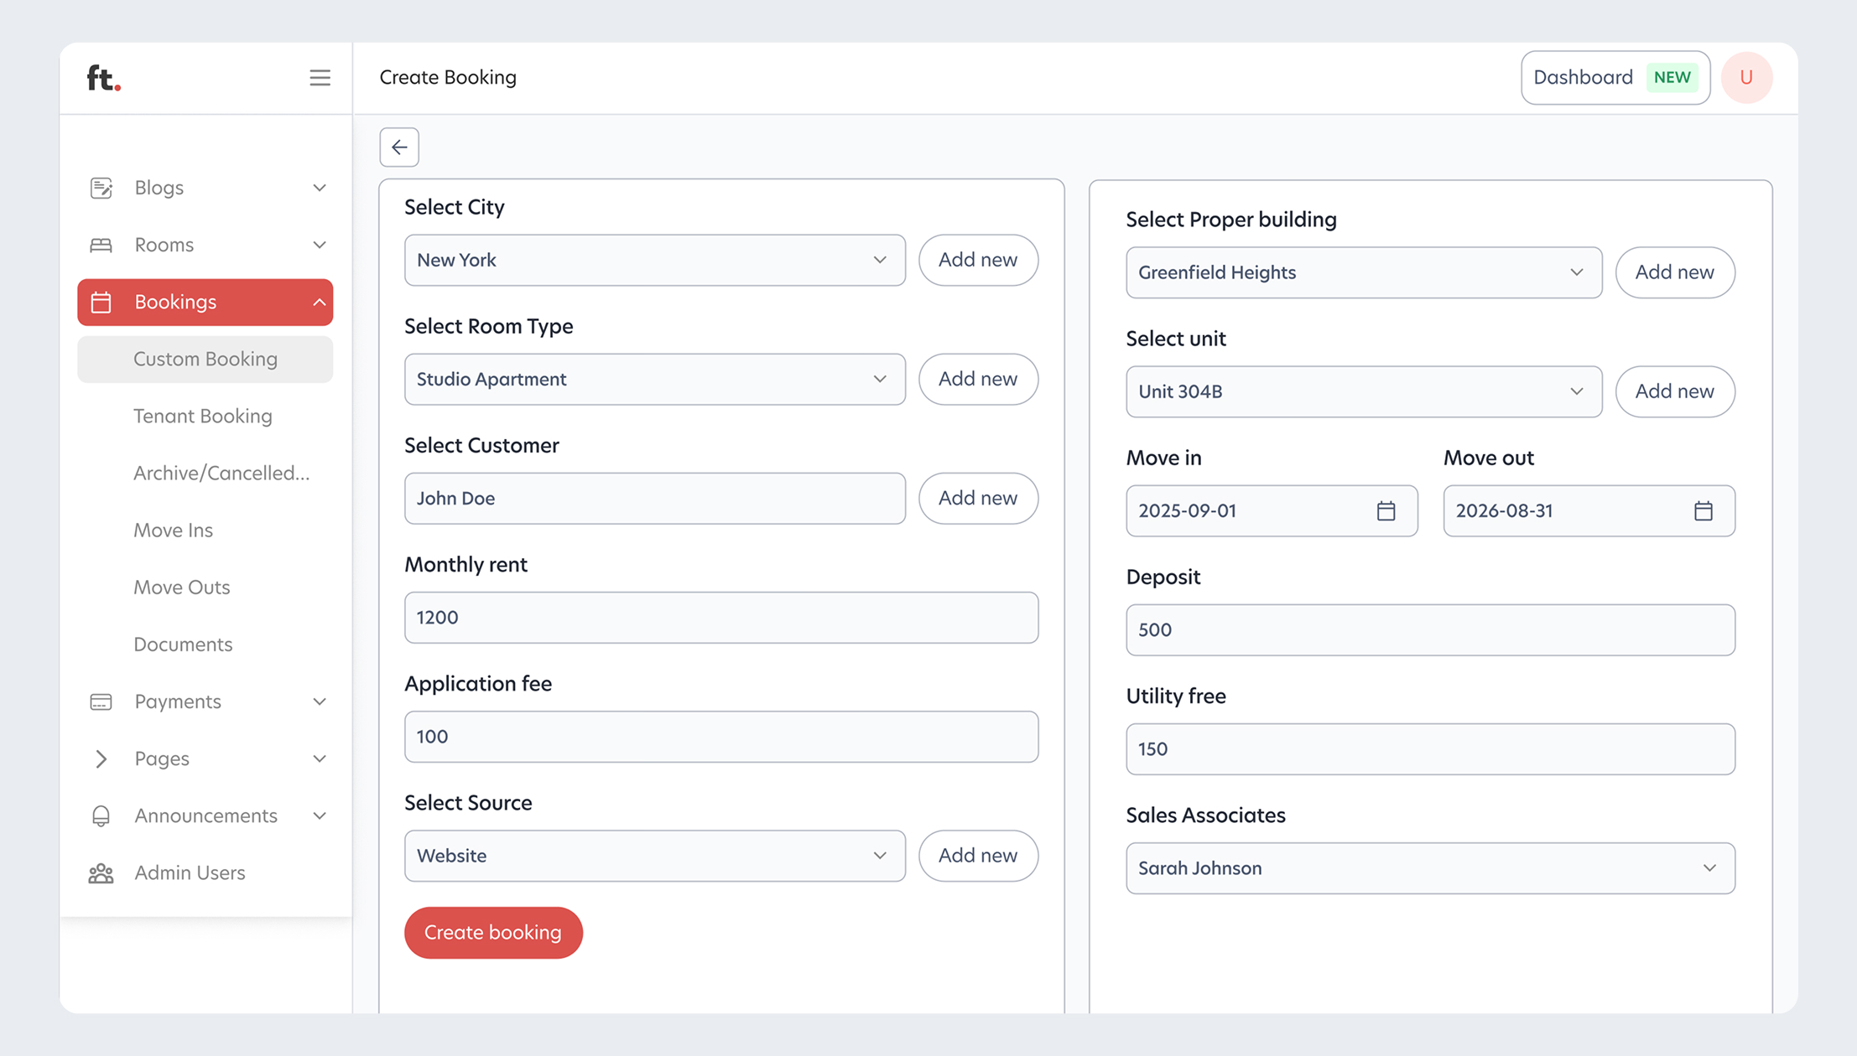The height and width of the screenshot is (1056, 1857).
Task: Add a new customer next to John Doe
Action: click(x=978, y=498)
